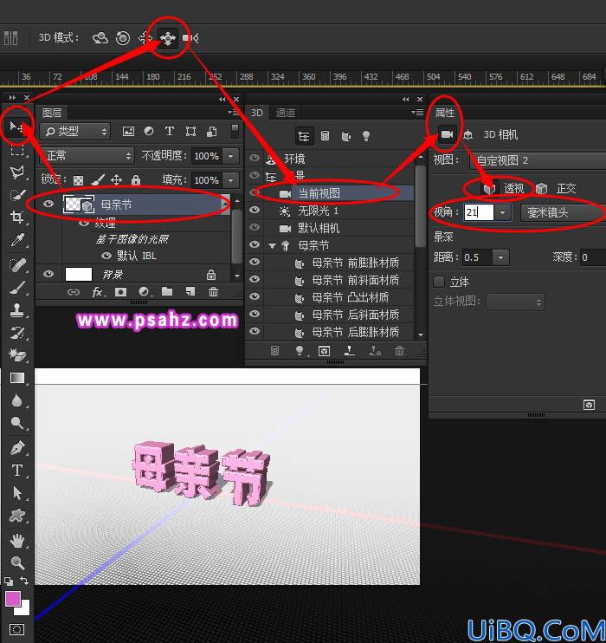The image size is (606, 643).
Task: Select the Polygonal Lasso tool
Action: coord(16,172)
